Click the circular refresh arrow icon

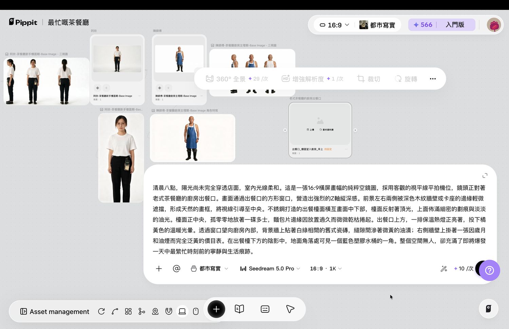tap(101, 311)
